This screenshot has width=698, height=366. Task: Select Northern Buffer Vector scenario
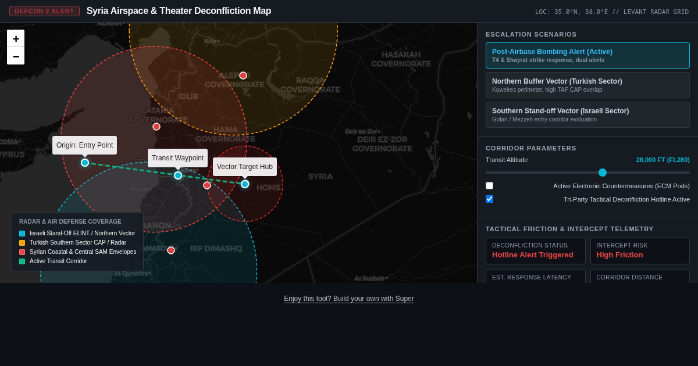click(587, 85)
